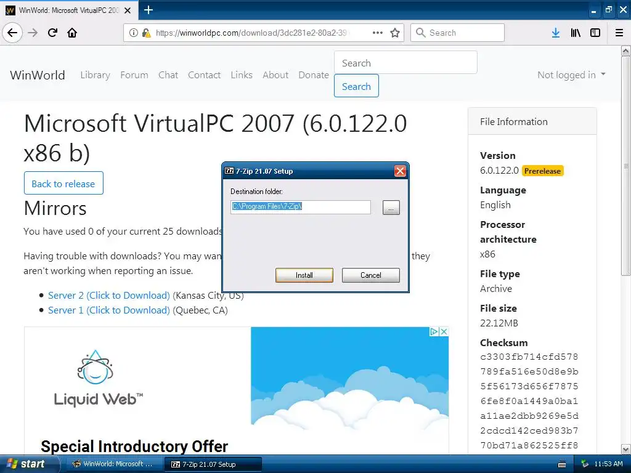Image resolution: width=631 pixels, height=473 pixels.
Task: Open the Chat page
Action: (168, 75)
